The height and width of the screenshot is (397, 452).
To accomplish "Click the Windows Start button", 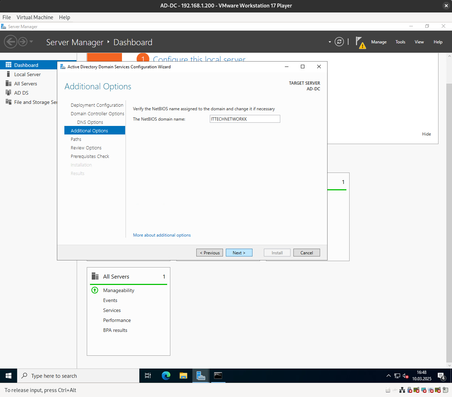I will click(x=9, y=376).
